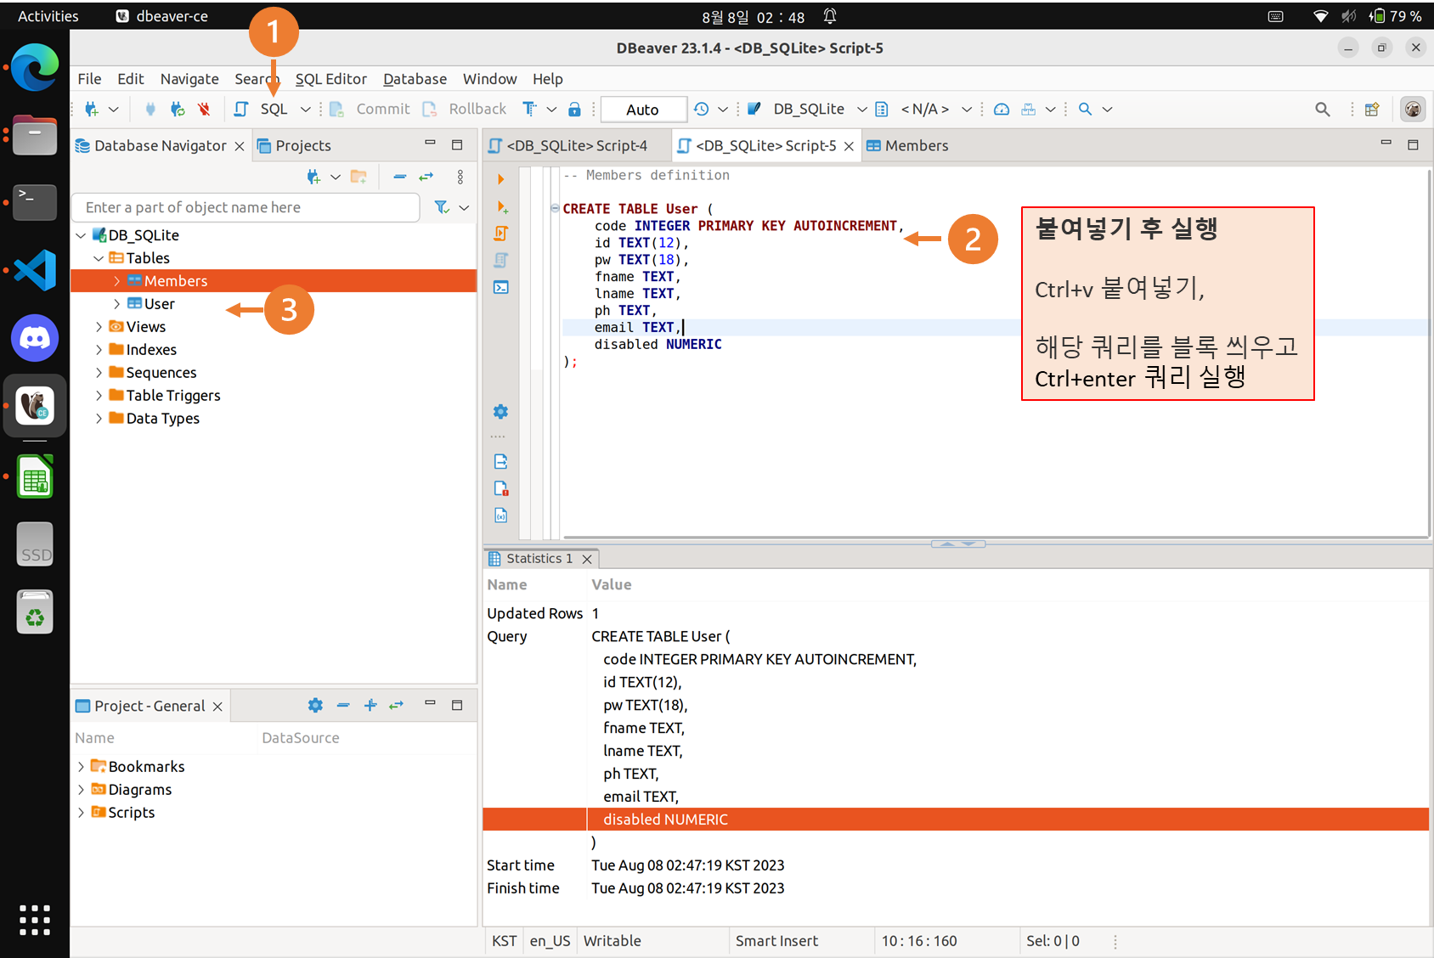Click navigator collapse all minus icon
This screenshot has width=1434, height=958.
[399, 177]
